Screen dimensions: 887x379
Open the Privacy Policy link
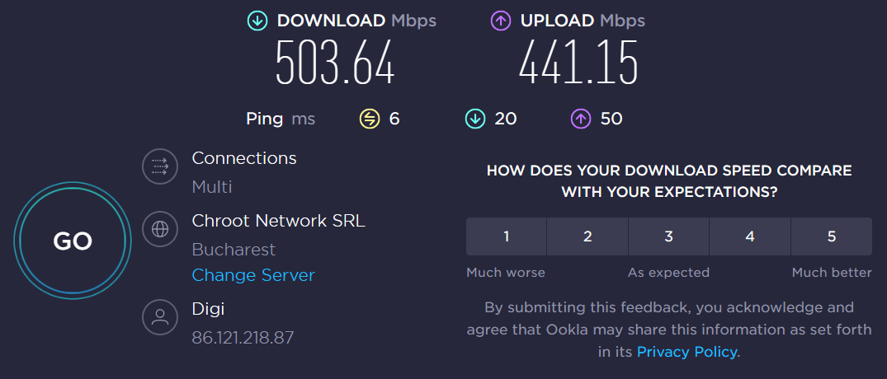click(x=687, y=352)
